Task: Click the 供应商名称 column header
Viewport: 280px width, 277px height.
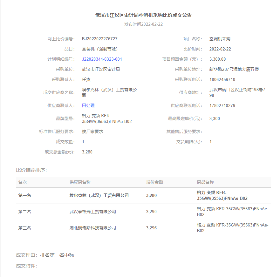Action: (80, 182)
